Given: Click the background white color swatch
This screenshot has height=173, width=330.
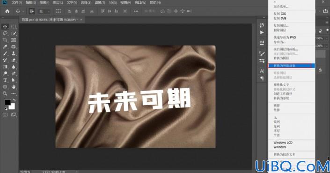Looking at the screenshot, I should 12,107.
